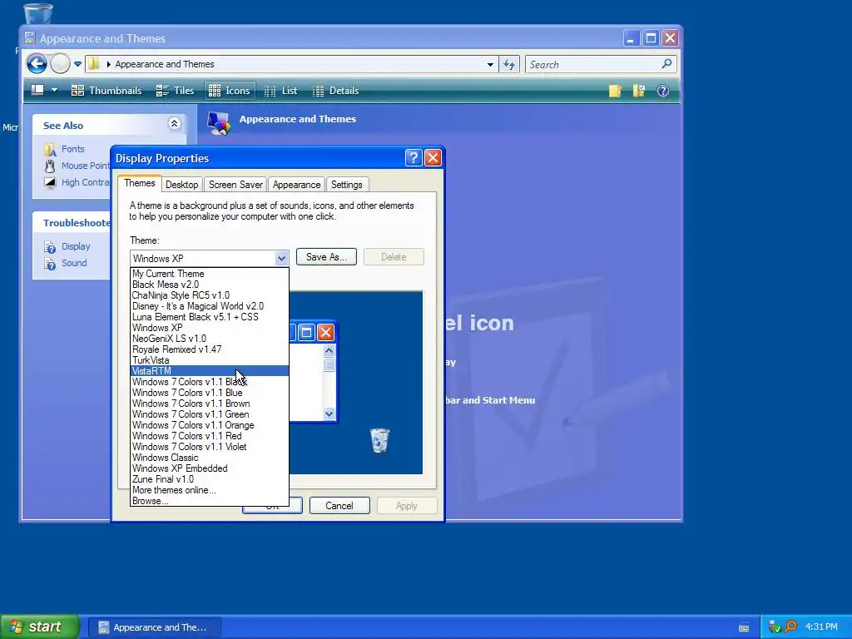The height and width of the screenshot is (639, 852).
Task: Open the High Contrast link
Action: pos(86,182)
